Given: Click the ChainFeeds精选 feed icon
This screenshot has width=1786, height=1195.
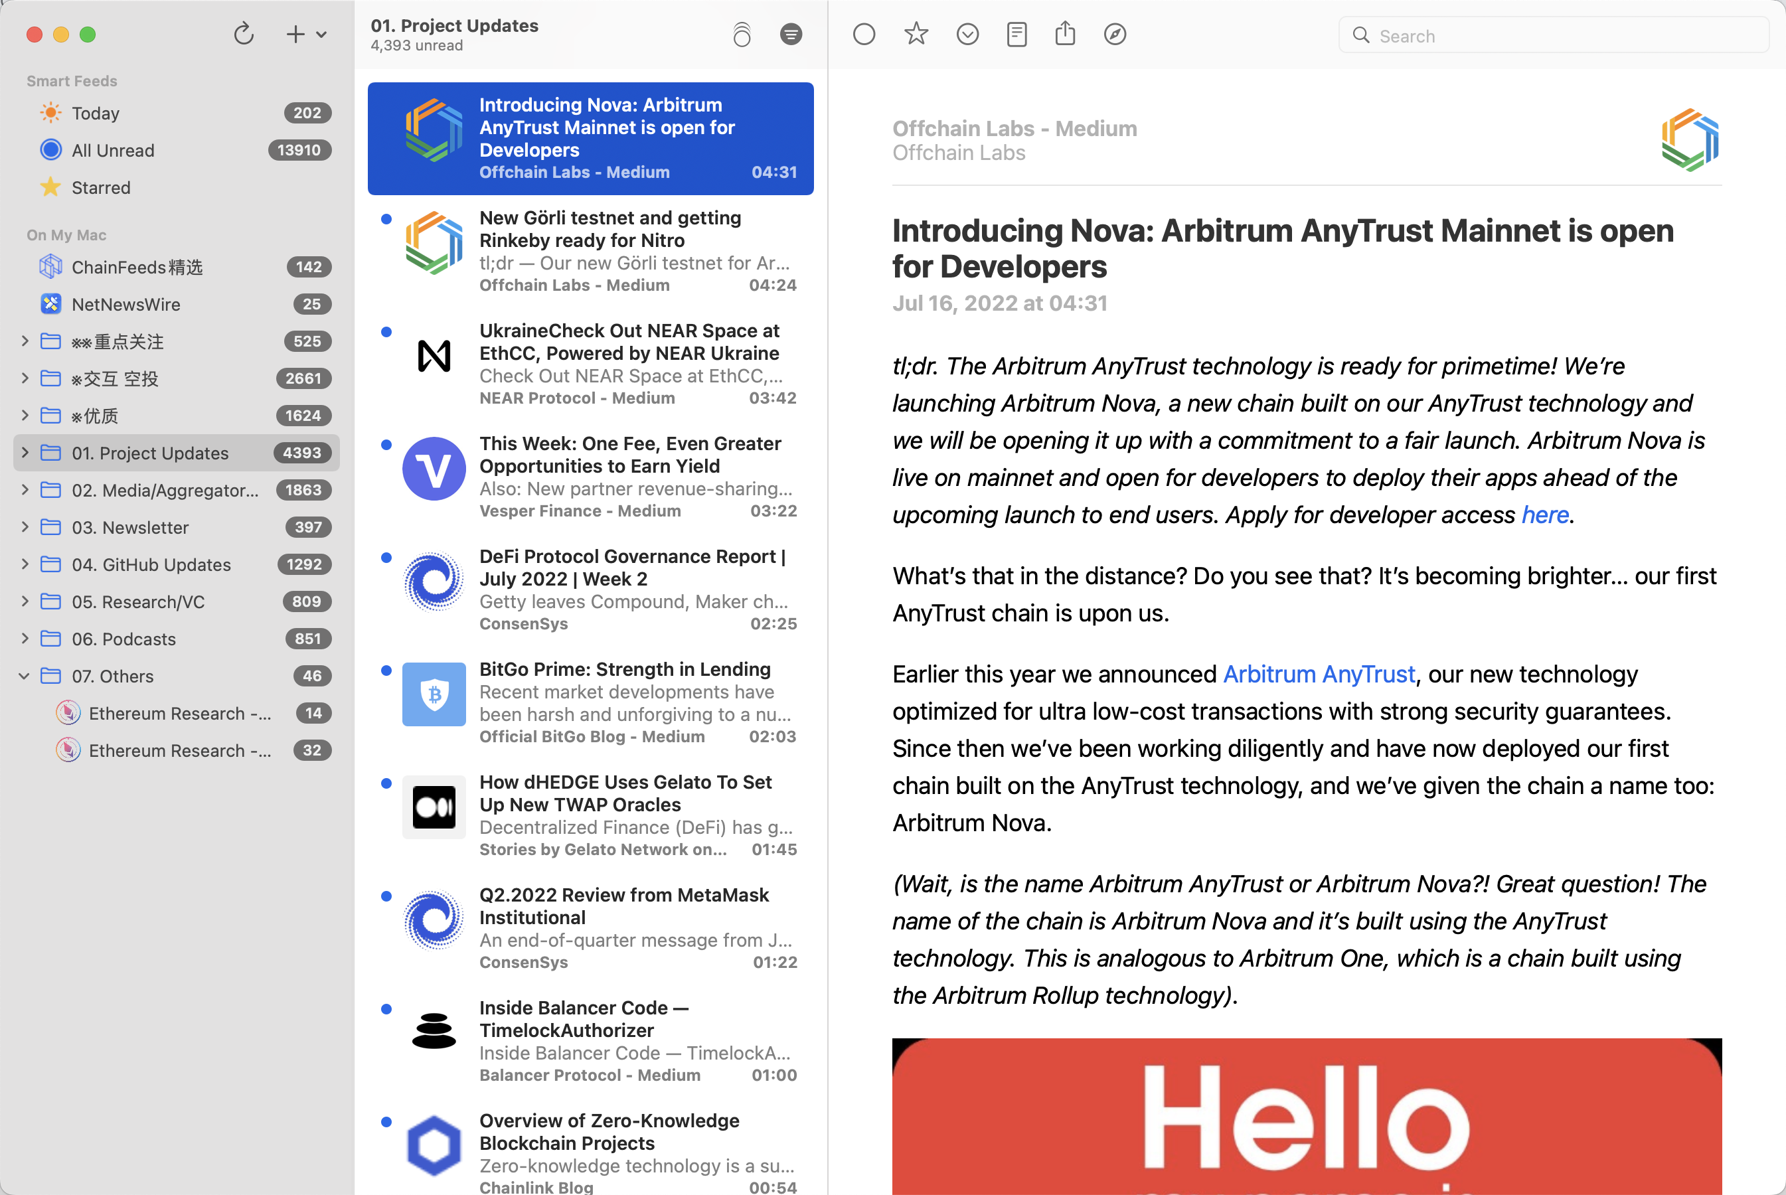Looking at the screenshot, I should [50, 267].
